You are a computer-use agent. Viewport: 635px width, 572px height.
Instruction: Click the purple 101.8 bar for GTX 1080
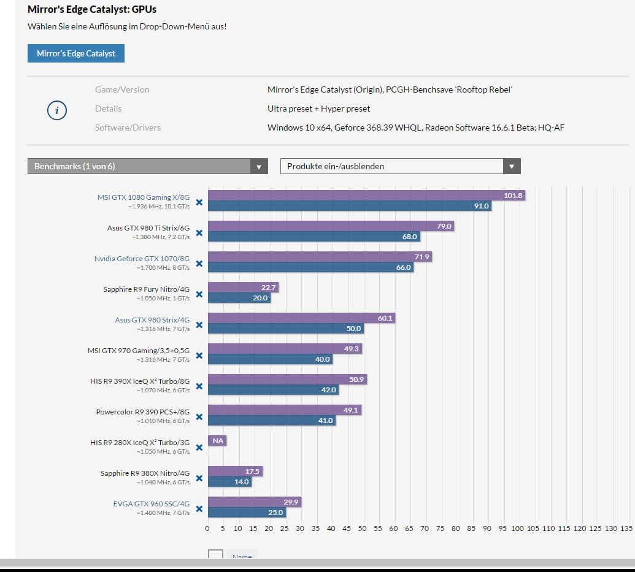tap(366, 196)
